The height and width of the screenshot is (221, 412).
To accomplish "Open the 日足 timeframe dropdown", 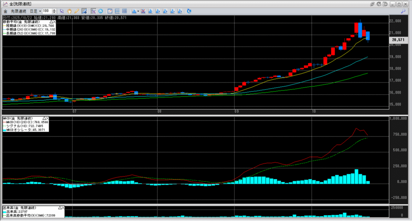I will (35, 11).
